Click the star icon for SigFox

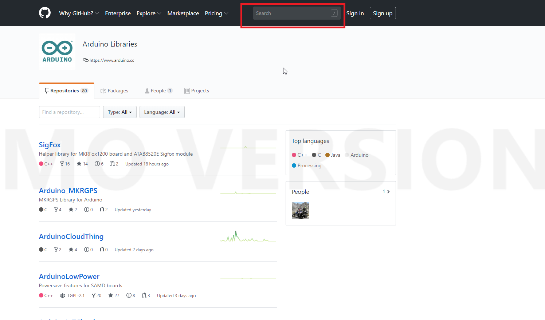pyautogui.click(x=79, y=164)
